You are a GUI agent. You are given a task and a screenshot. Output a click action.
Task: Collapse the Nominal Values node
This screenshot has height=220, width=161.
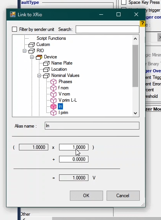pyautogui.click(x=39, y=76)
